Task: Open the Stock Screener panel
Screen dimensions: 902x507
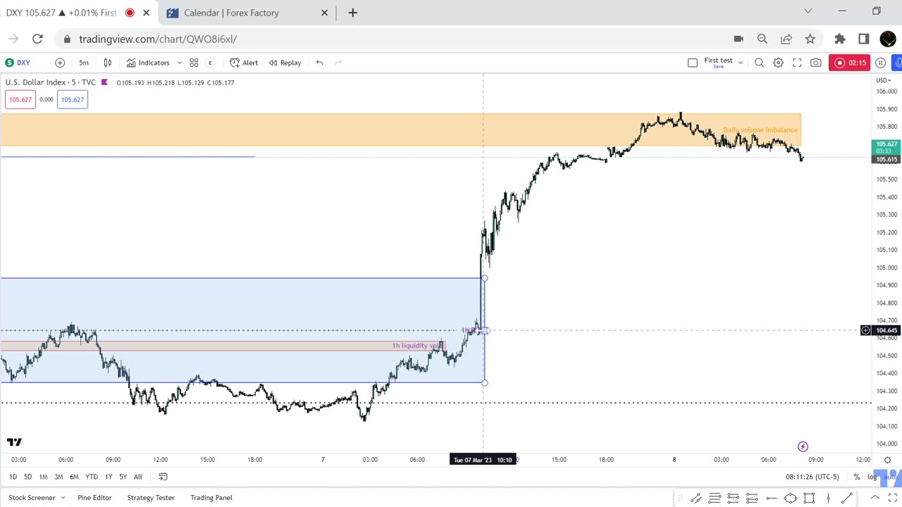Action: 32,498
